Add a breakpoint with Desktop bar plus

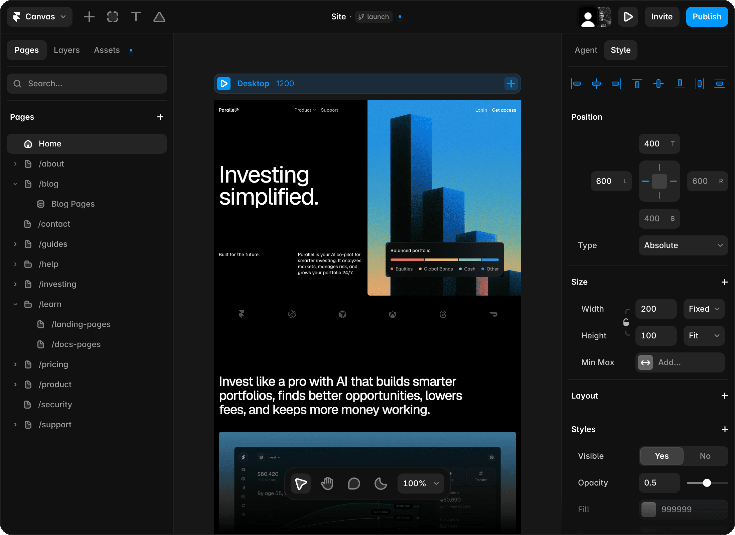pyautogui.click(x=511, y=84)
